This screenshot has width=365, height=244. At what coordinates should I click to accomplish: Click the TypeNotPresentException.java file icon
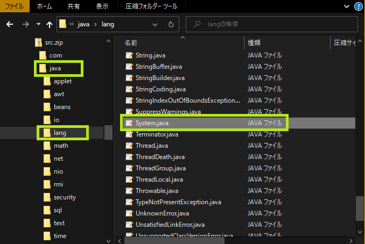[129, 202]
